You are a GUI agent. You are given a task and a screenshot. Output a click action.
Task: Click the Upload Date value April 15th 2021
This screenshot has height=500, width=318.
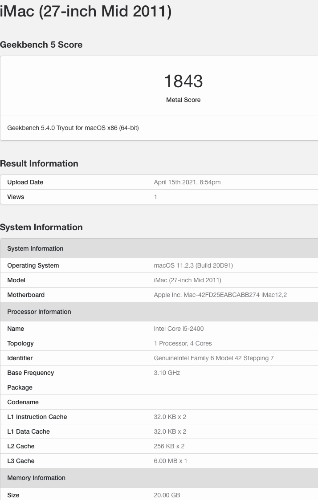(187, 182)
